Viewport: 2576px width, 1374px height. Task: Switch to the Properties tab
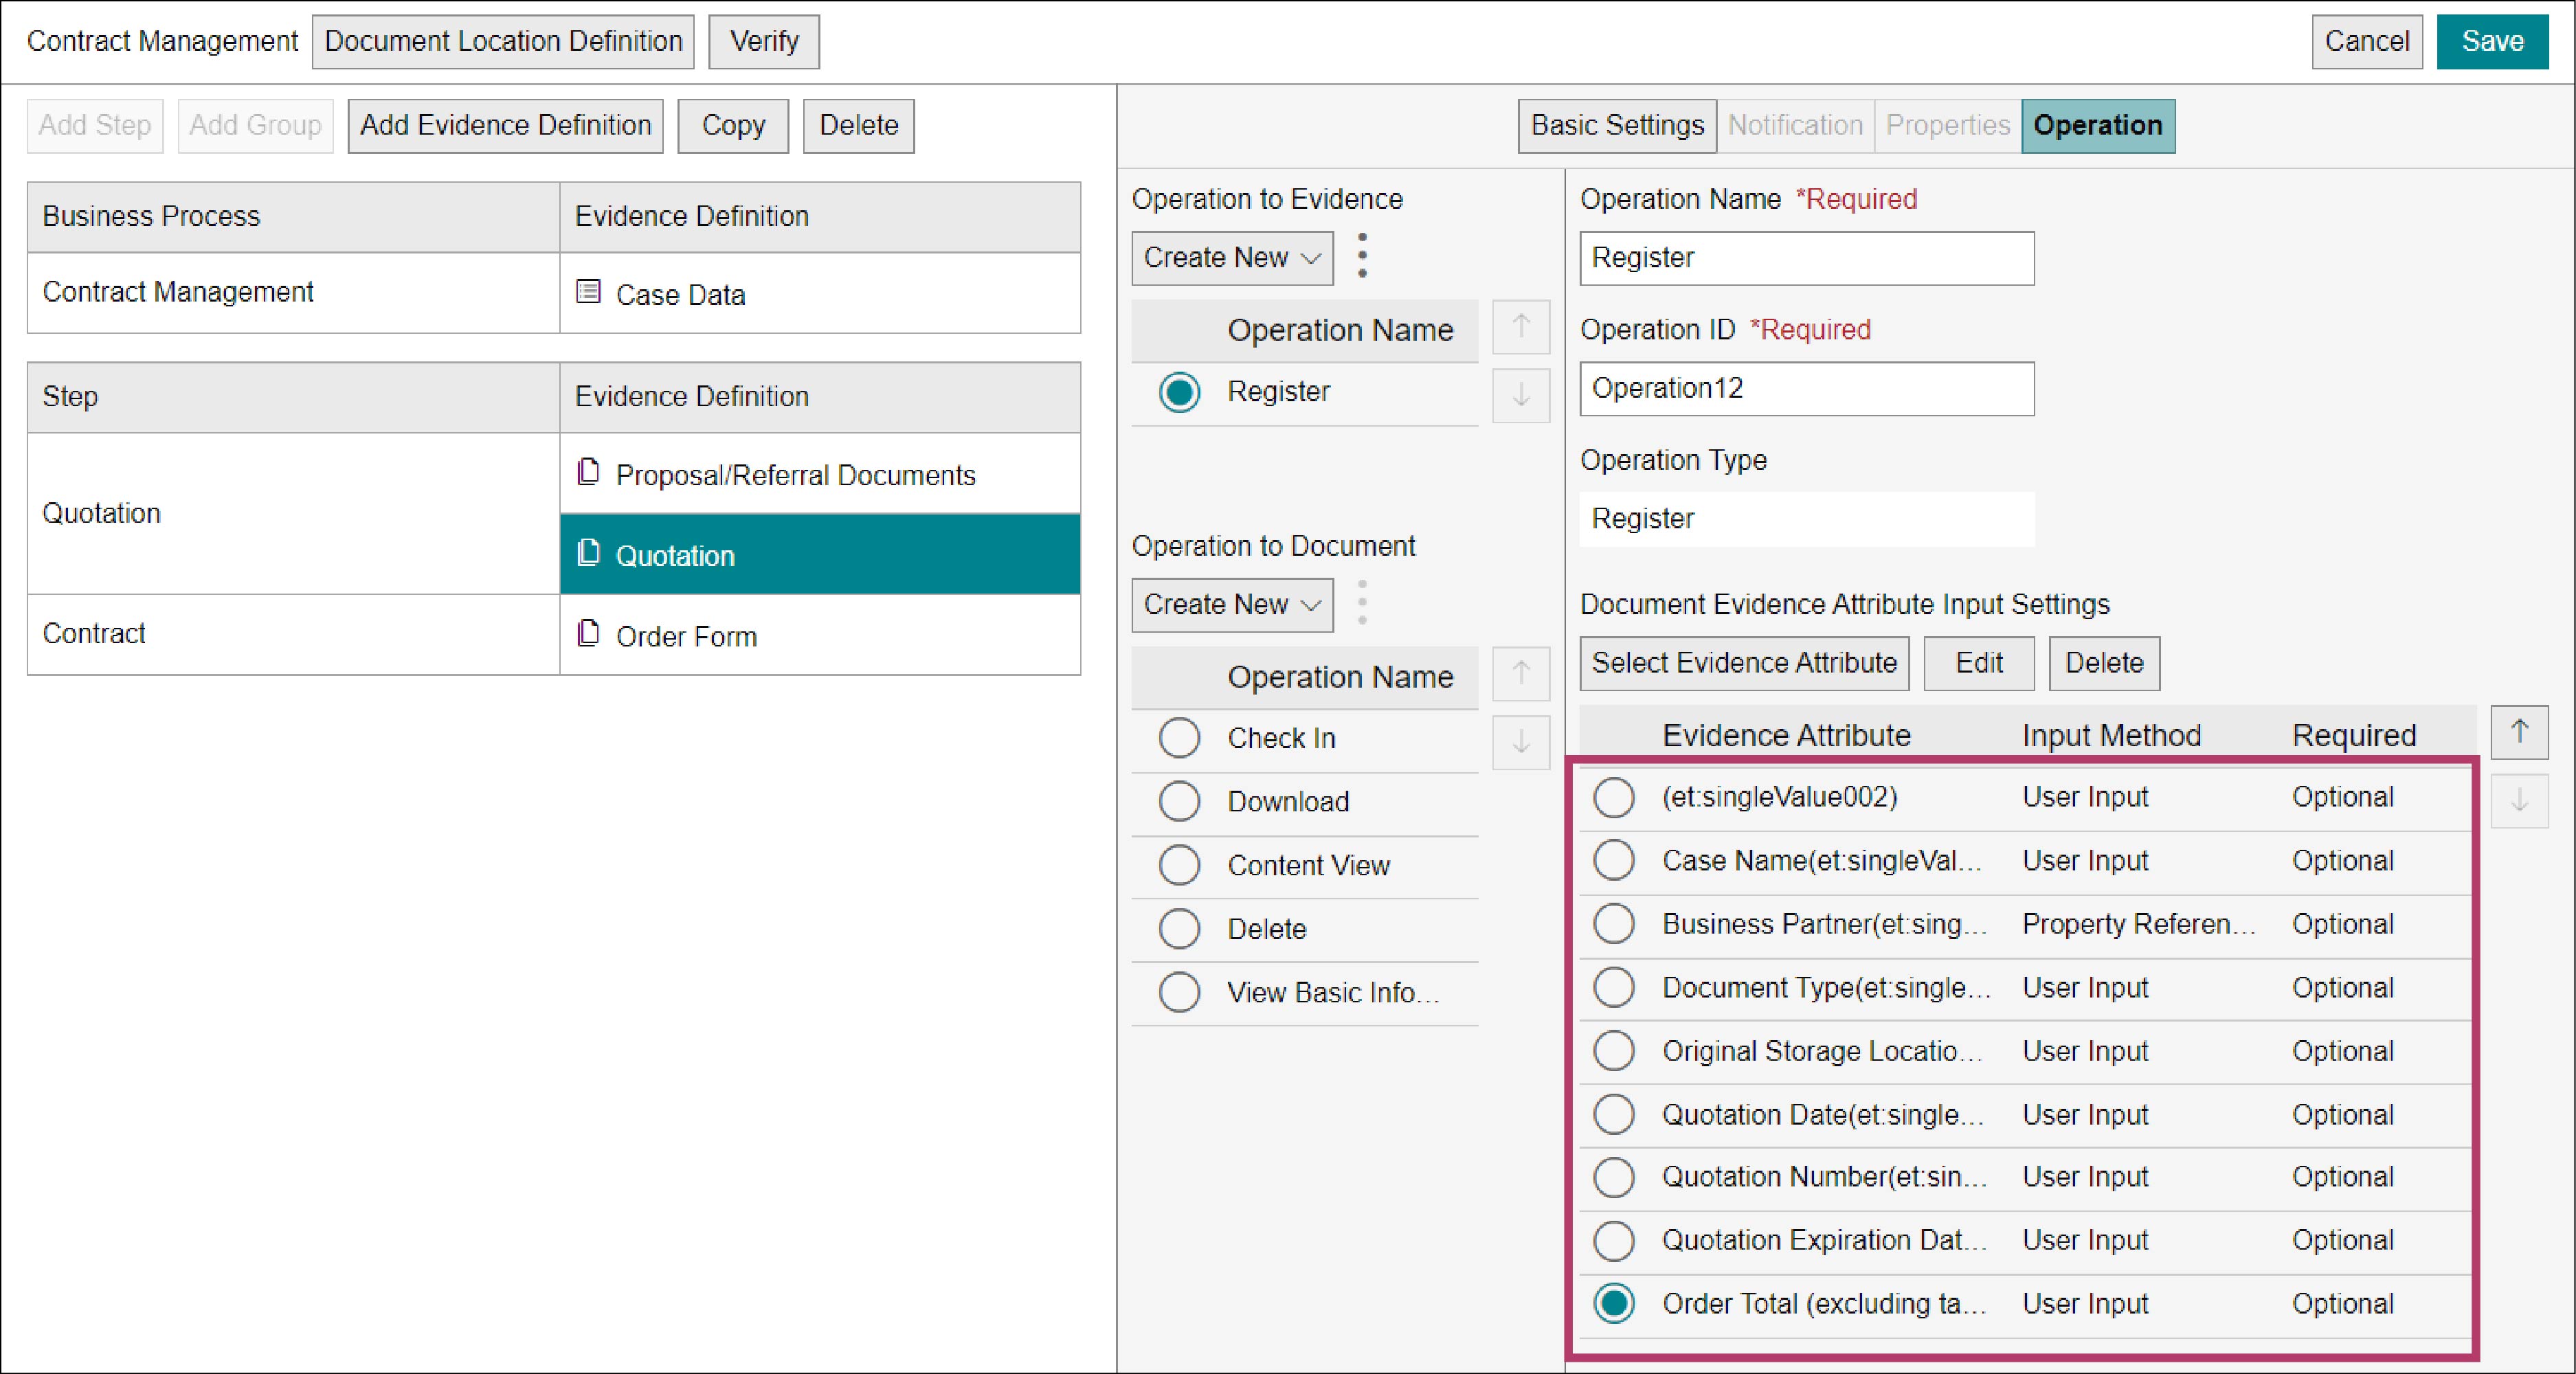pos(1947,126)
